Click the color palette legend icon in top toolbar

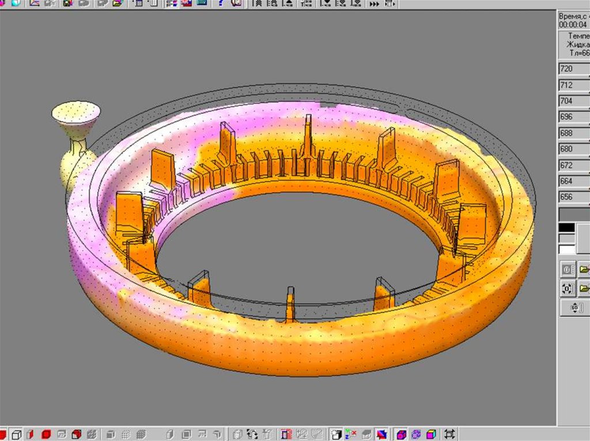[172, 3]
